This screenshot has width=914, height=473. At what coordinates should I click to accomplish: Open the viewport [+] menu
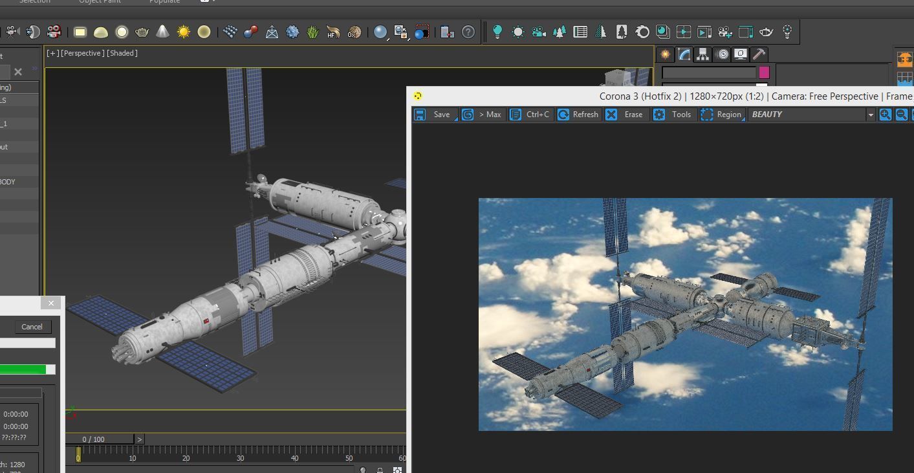[52, 53]
